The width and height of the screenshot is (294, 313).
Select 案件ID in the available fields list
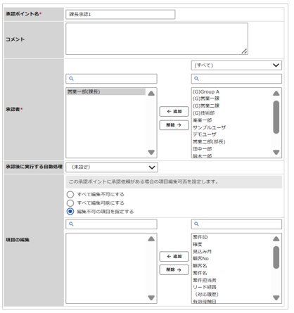click(200, 237)
